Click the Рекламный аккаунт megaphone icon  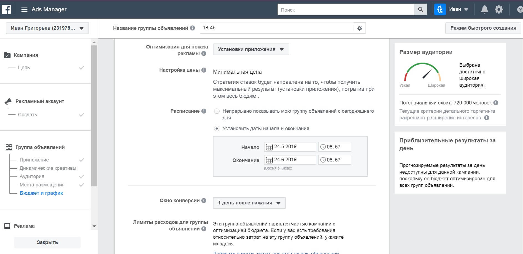(8, 102)
